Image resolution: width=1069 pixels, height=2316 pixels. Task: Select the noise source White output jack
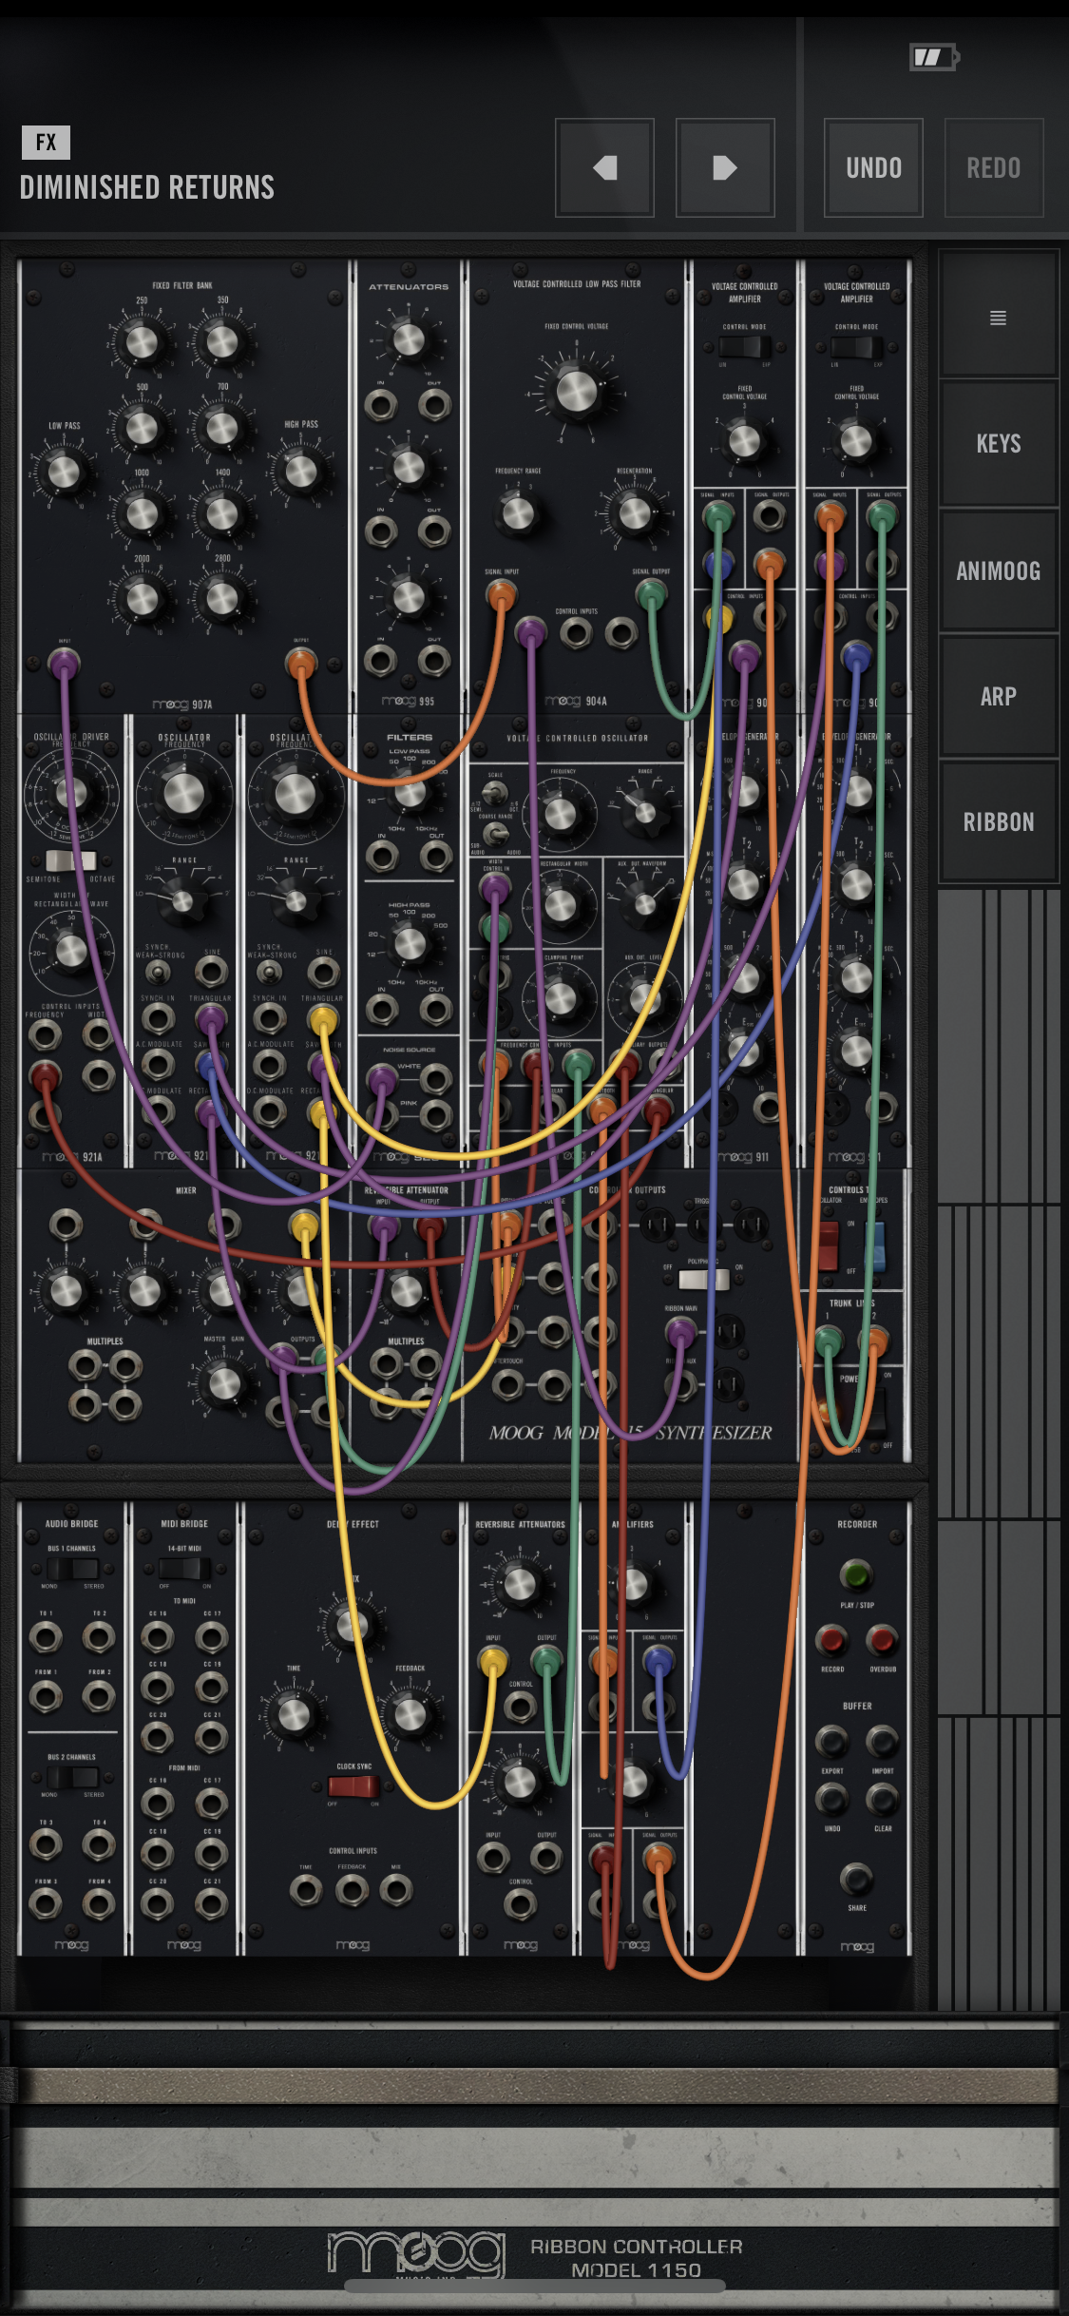436,1078
